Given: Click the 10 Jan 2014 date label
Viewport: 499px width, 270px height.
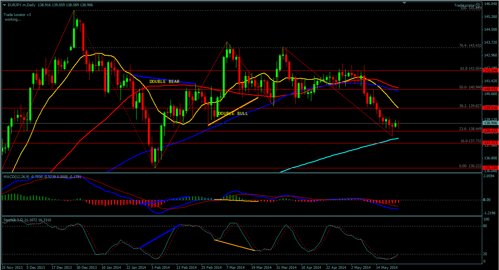Looking at the screenshot, I should click(x=110, y=267).
